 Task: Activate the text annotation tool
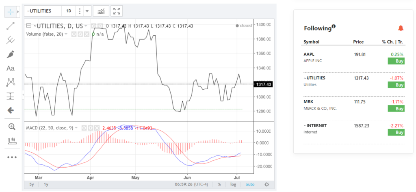[11, 68]
